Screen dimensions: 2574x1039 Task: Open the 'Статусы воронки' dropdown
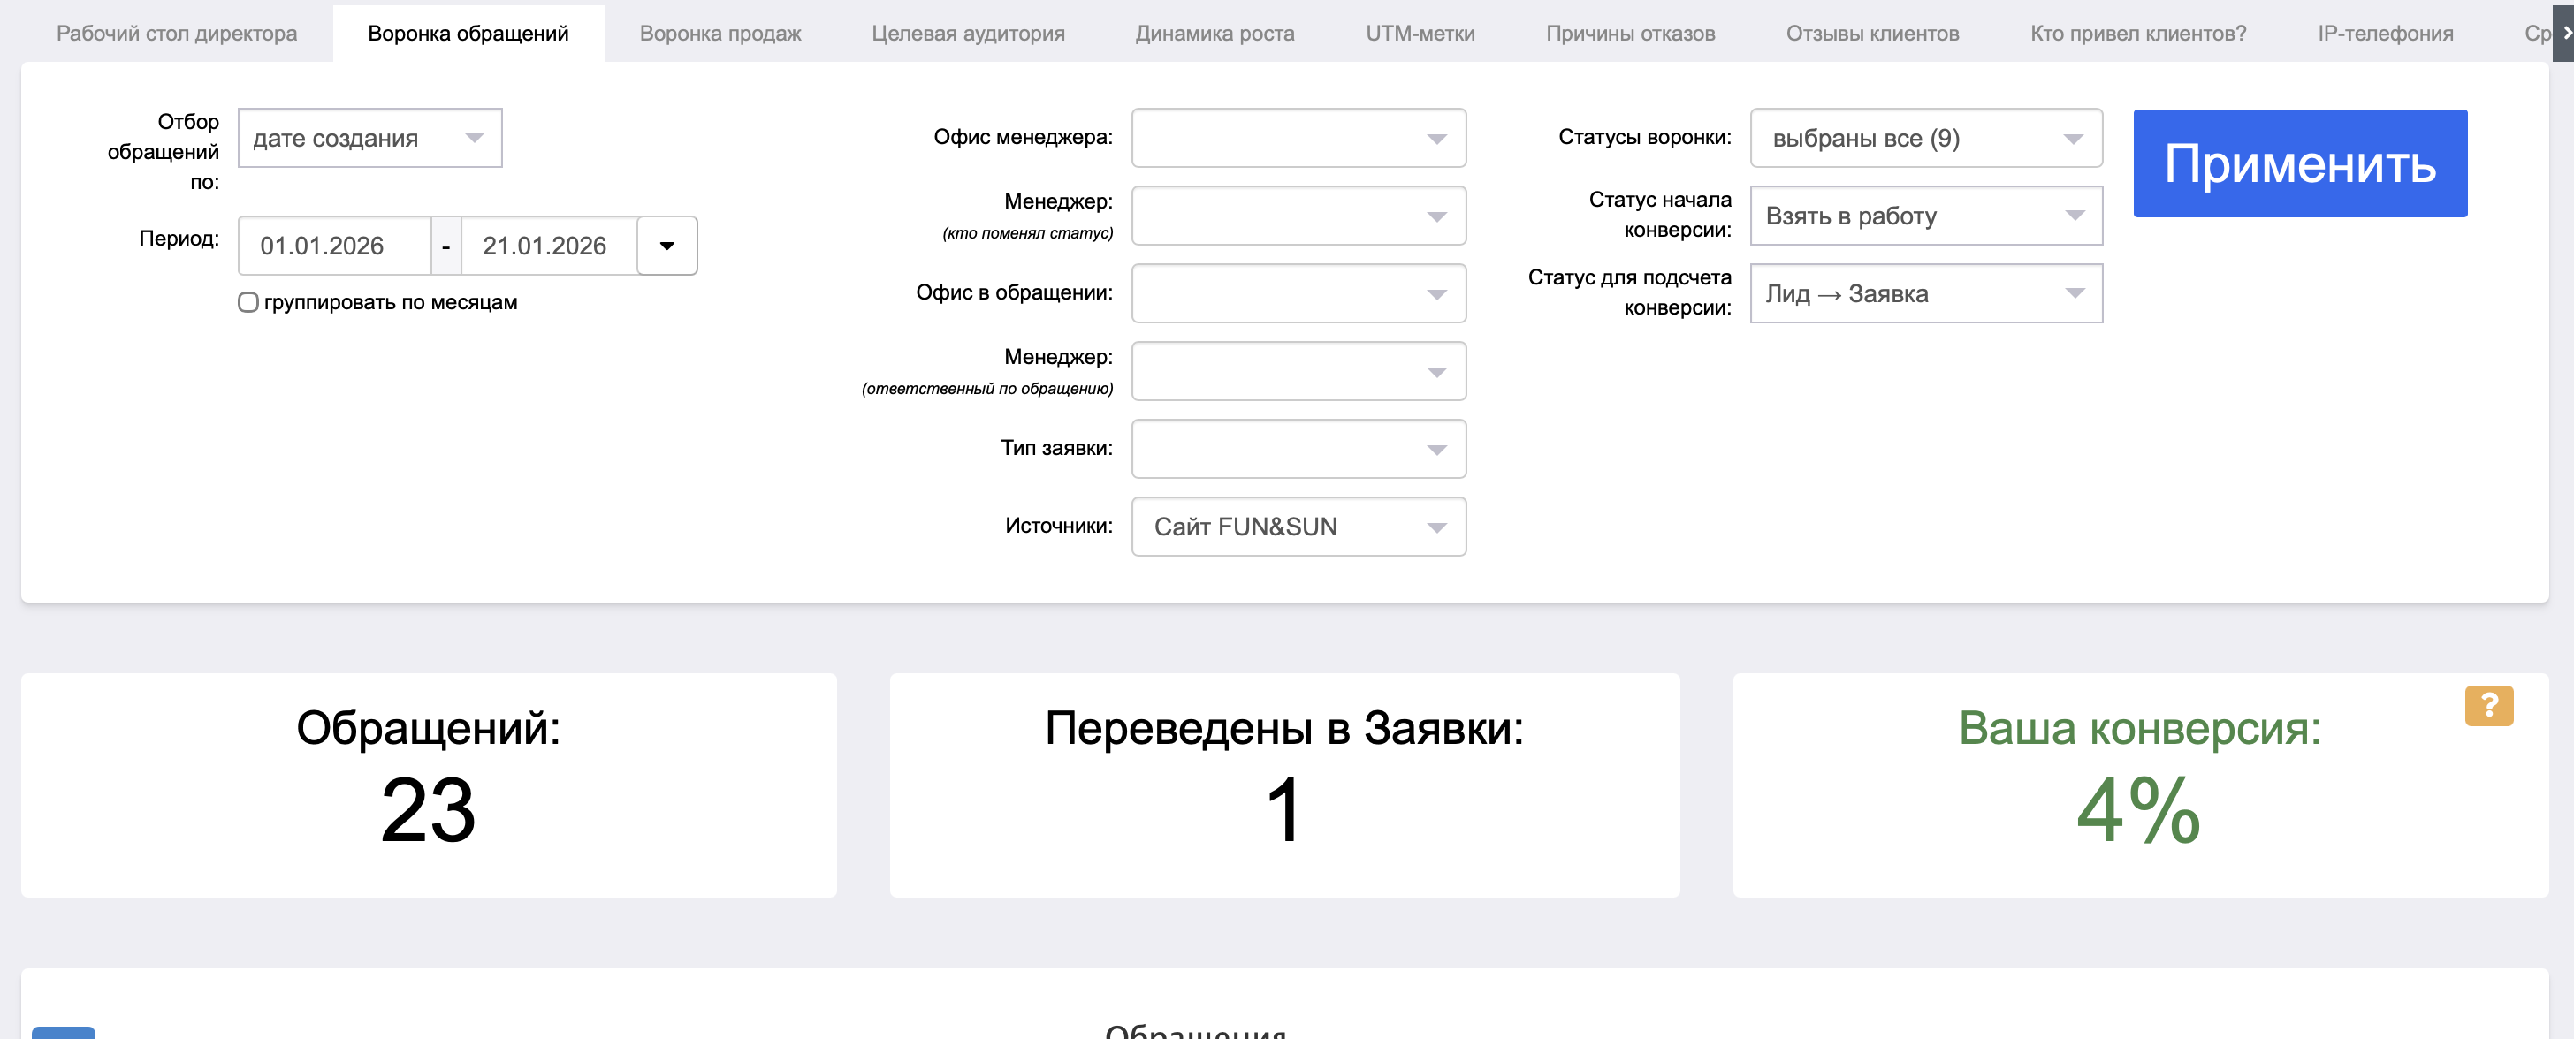tap(1925, 138)
